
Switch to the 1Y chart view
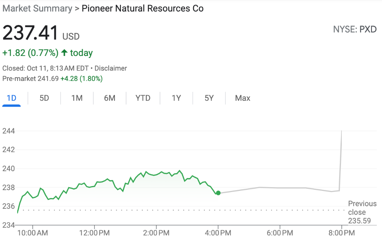pos(176,98)
